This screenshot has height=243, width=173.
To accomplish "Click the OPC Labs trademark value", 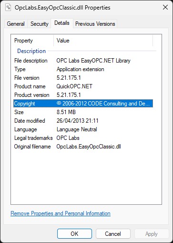I will [68, 138].
